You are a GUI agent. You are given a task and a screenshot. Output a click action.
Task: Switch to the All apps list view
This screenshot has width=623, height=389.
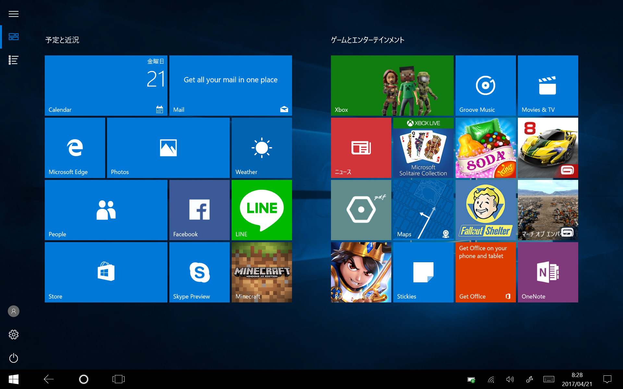pos(13,60)
